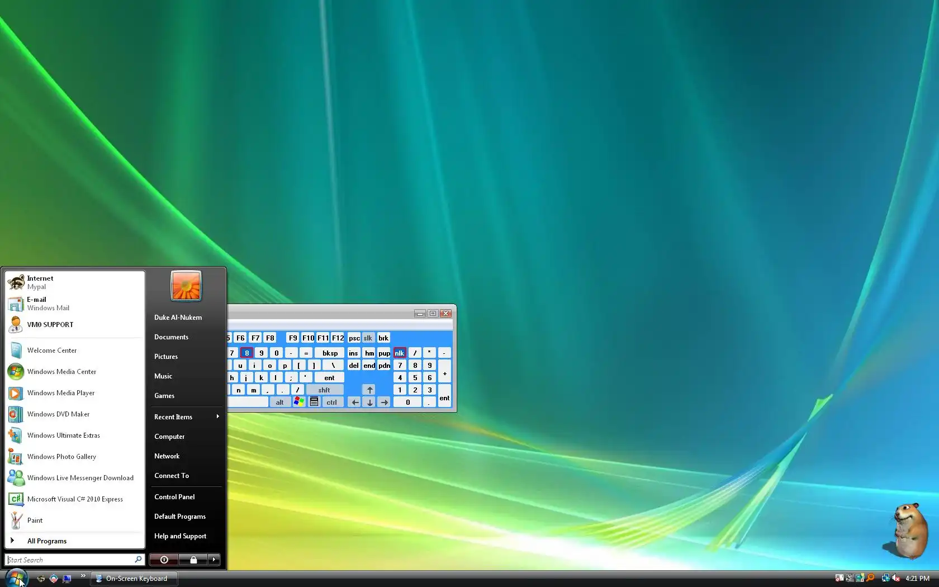
Task: Open Windows DVD Maker
Action: (x=75, y=414)
